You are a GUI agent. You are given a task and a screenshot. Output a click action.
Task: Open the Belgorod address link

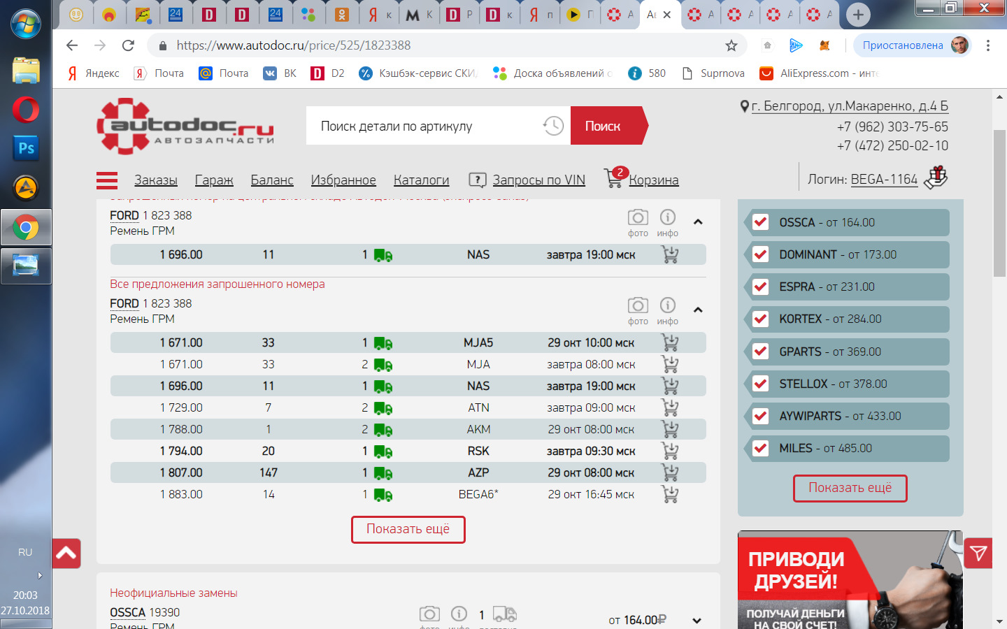850,106
